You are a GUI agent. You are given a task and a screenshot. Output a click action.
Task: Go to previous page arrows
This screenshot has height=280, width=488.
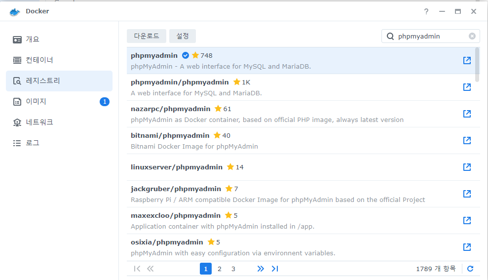pyautogui.click(x=150, y=269)
